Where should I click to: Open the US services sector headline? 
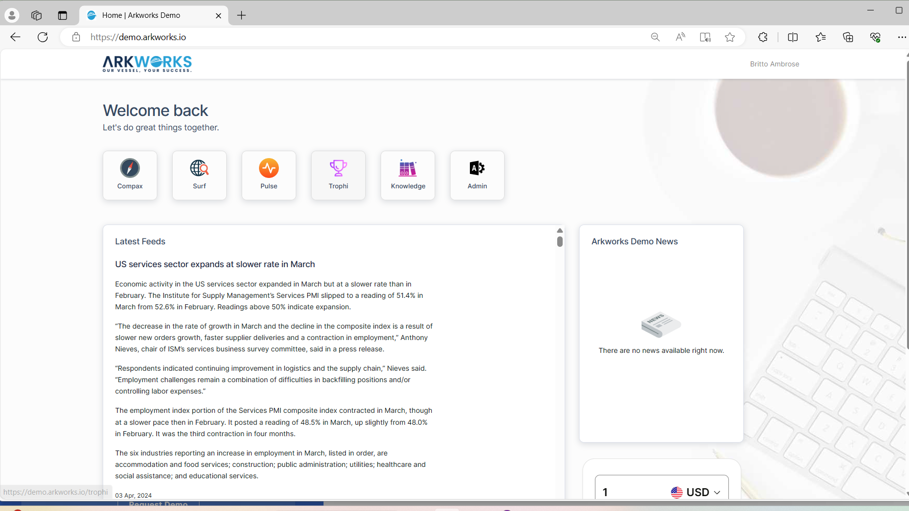(x=215, y=264)
